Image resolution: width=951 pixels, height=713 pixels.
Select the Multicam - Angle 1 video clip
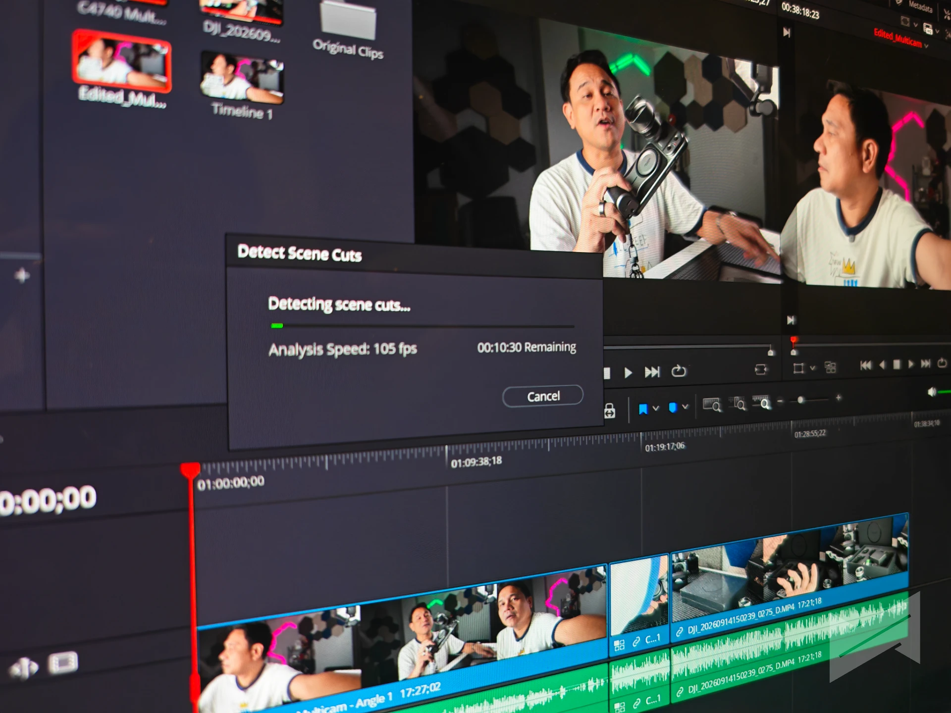(402, 639)
